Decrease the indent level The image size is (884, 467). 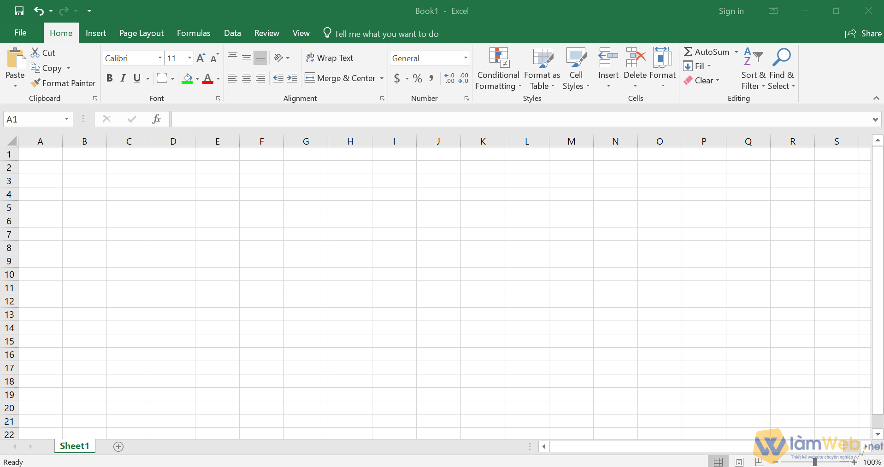click(x=278, y=78)
